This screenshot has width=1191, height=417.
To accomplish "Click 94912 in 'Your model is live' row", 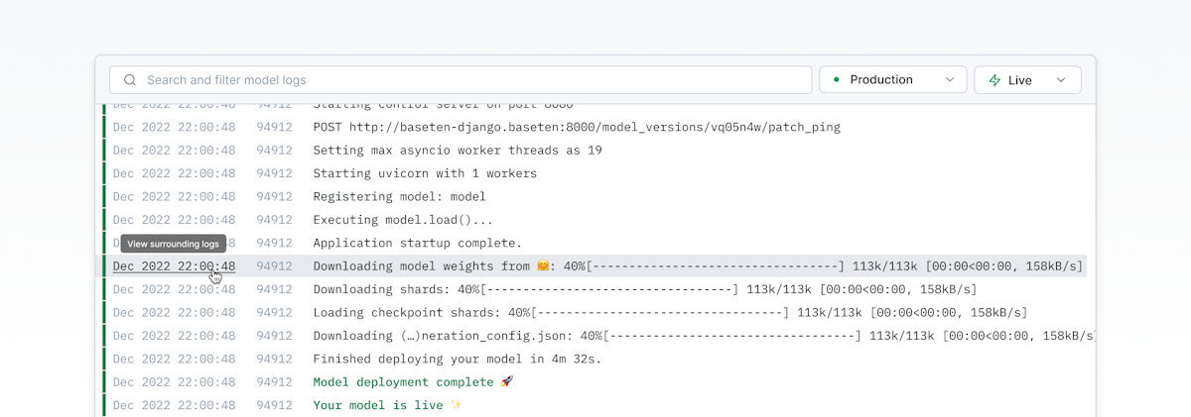I will (274, 405).
